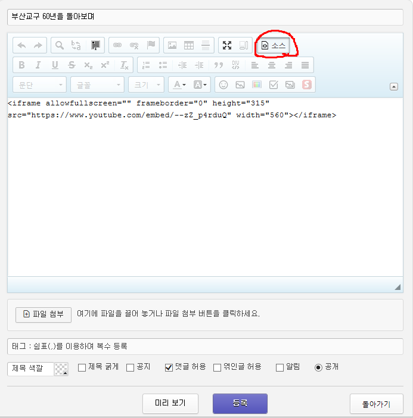413x418 pixels.
Task: Click the tag input field
Action: [206, 346]
